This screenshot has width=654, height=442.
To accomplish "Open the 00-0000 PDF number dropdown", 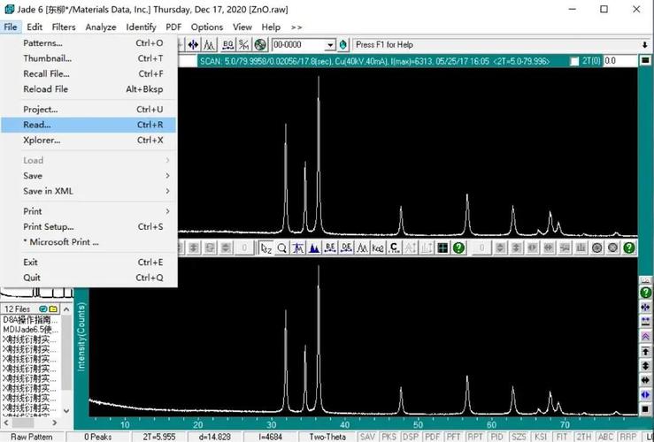I will click(330, 45).
